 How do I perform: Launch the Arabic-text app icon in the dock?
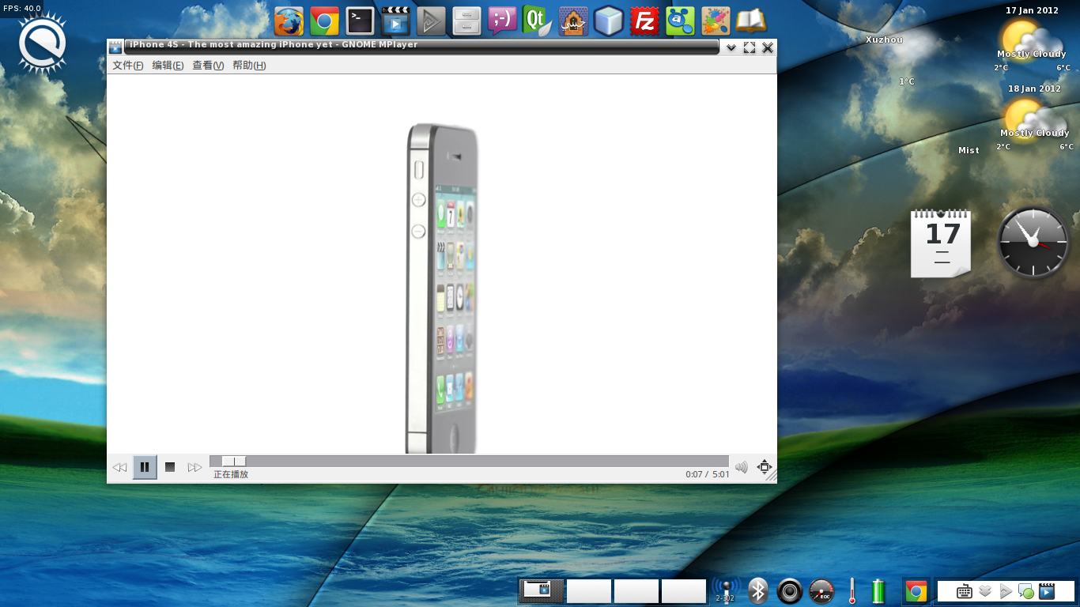pyautogui.click(x=573, y=21)
